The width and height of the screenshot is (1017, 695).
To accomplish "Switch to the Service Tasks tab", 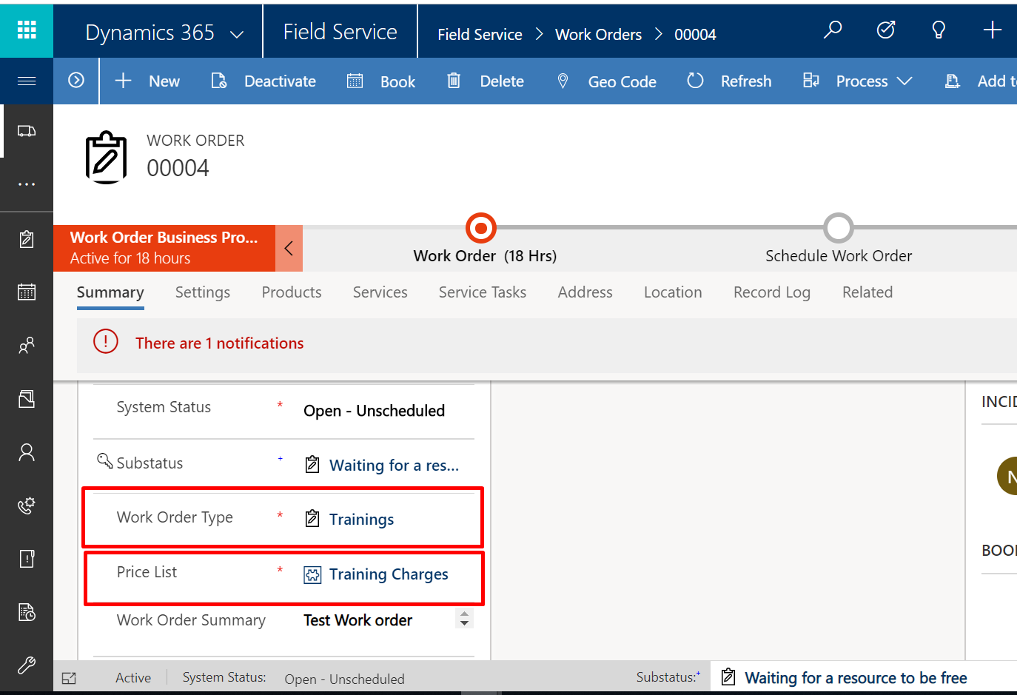I will click(x=482, y=292).
